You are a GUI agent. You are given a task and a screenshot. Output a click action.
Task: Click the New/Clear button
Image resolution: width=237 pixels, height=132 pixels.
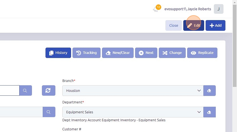tap(118, 53)
